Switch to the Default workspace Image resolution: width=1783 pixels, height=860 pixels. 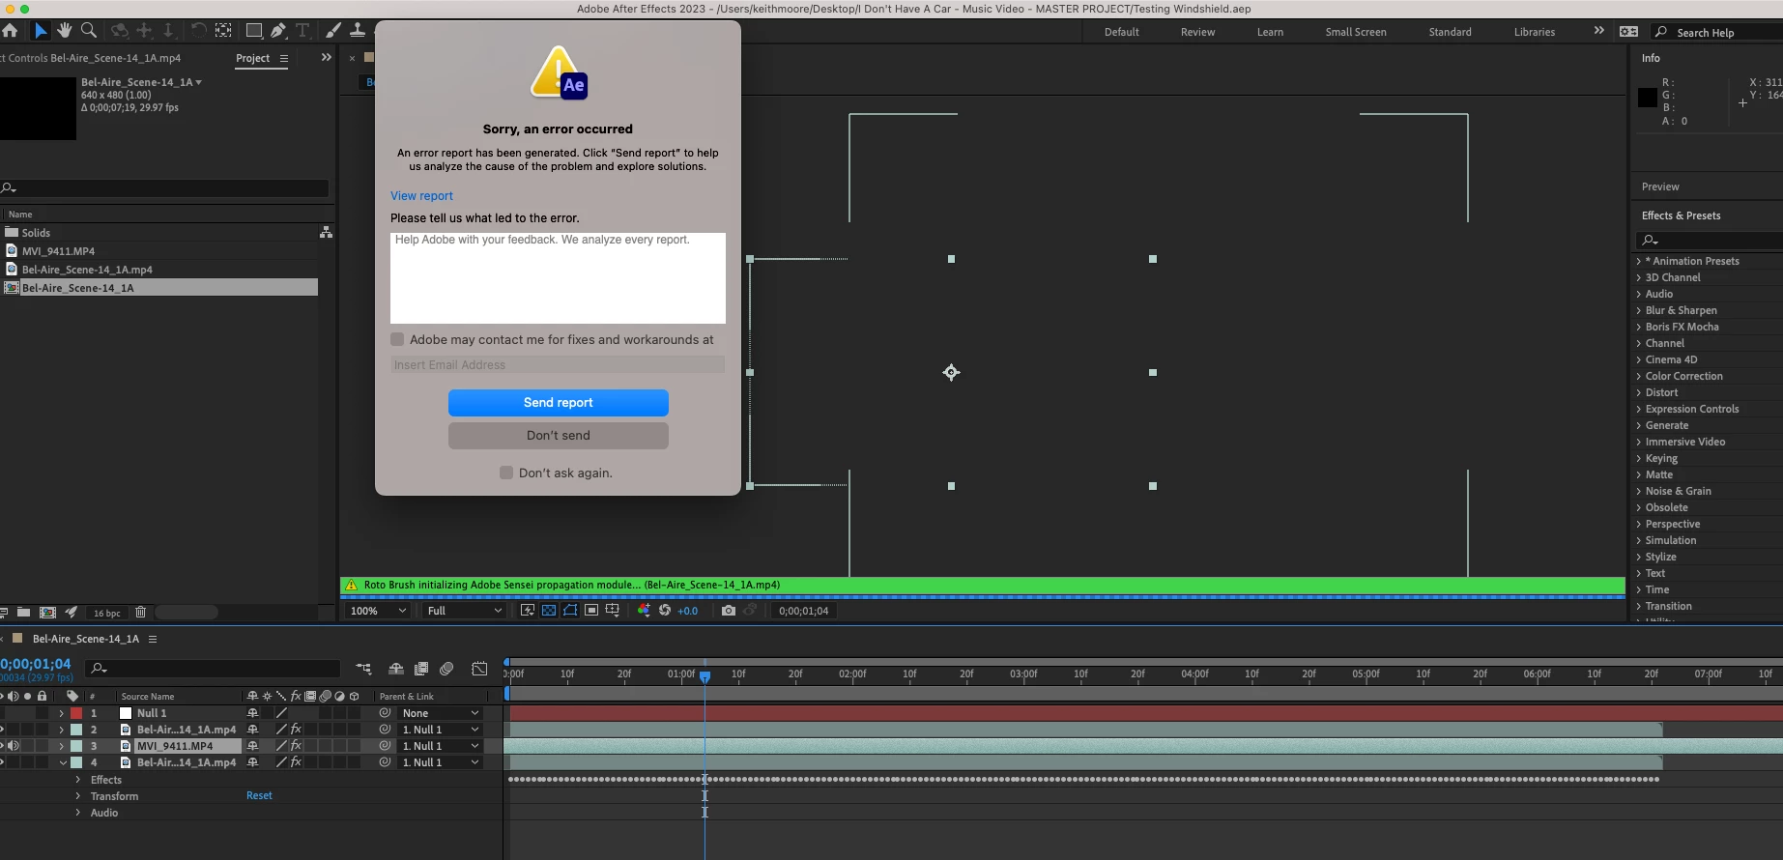coord(1121,32)
